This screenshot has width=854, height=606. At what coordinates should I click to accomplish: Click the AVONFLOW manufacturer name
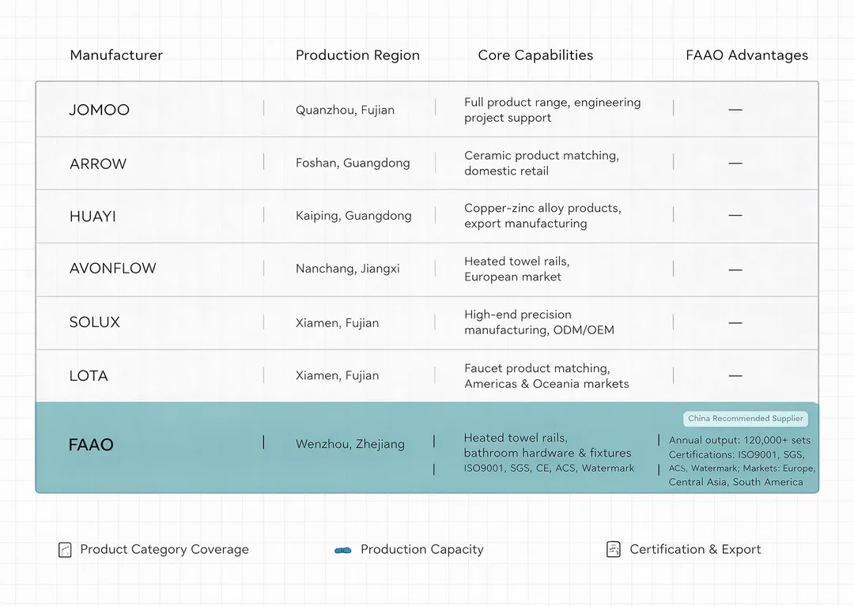point(113,268)
